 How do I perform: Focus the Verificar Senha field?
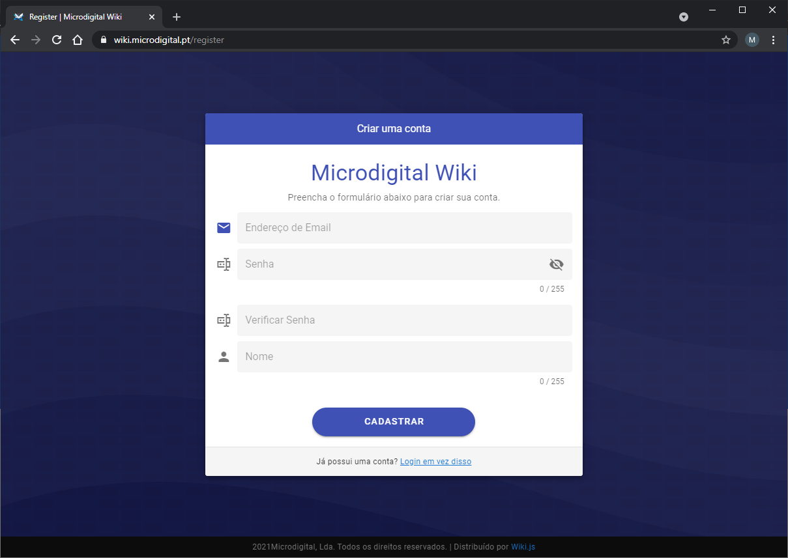pos(404,320)
